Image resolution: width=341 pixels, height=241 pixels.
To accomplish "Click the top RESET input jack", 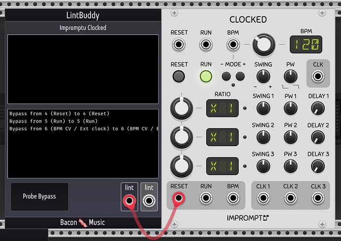I will click(x=178, y=44).
